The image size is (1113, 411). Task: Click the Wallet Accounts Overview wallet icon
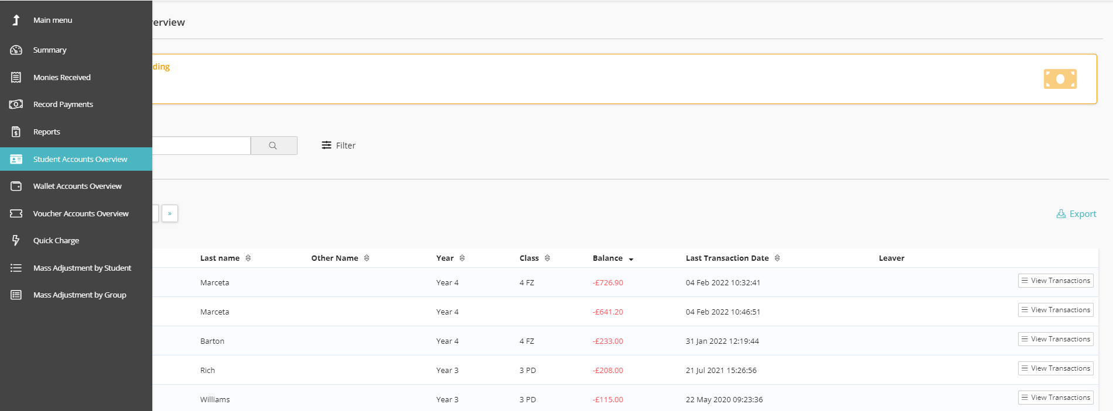(16, 186)
